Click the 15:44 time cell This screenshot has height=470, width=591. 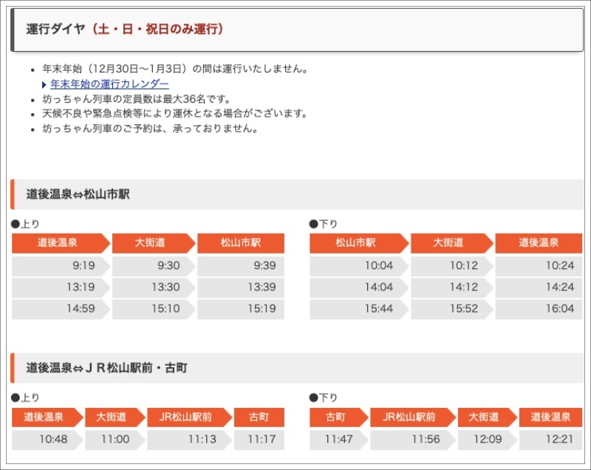coord(359,309)
